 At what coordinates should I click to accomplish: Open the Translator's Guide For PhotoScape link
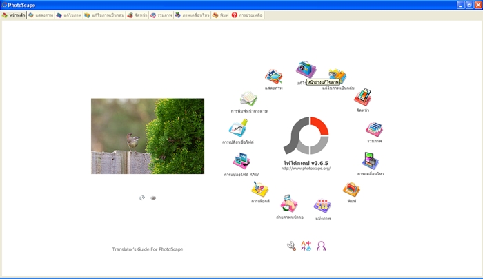148,249
